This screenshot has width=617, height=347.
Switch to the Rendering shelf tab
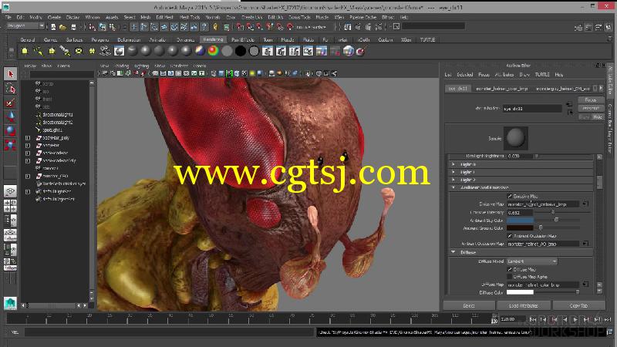pyautogui.click(x=214, y=39)
